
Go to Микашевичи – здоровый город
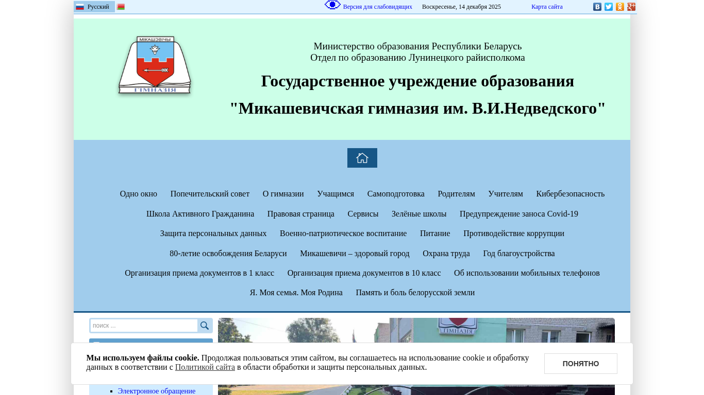pos(355,254)
